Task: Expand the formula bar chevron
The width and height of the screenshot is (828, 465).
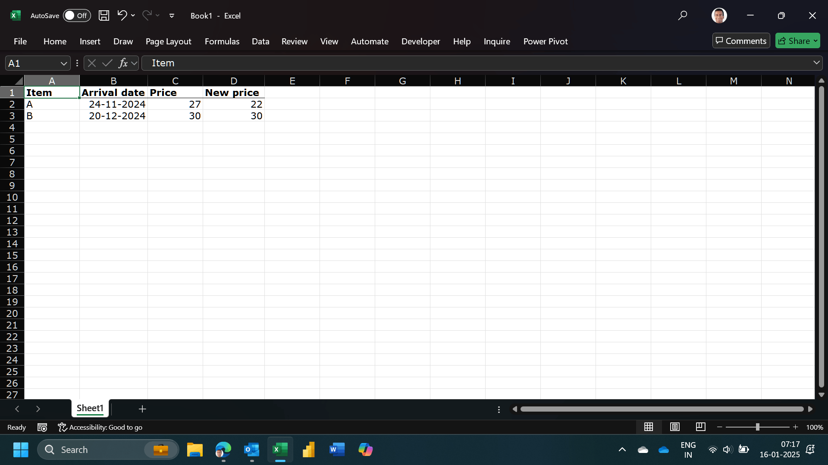Action: [816, 63]
